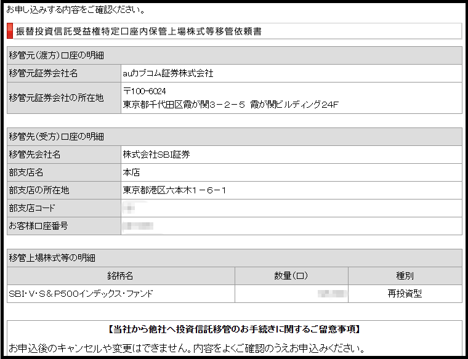Click the 部支店の所在地 label cell
This screenshot has height=359, width=468.
[x=64, y=190]
